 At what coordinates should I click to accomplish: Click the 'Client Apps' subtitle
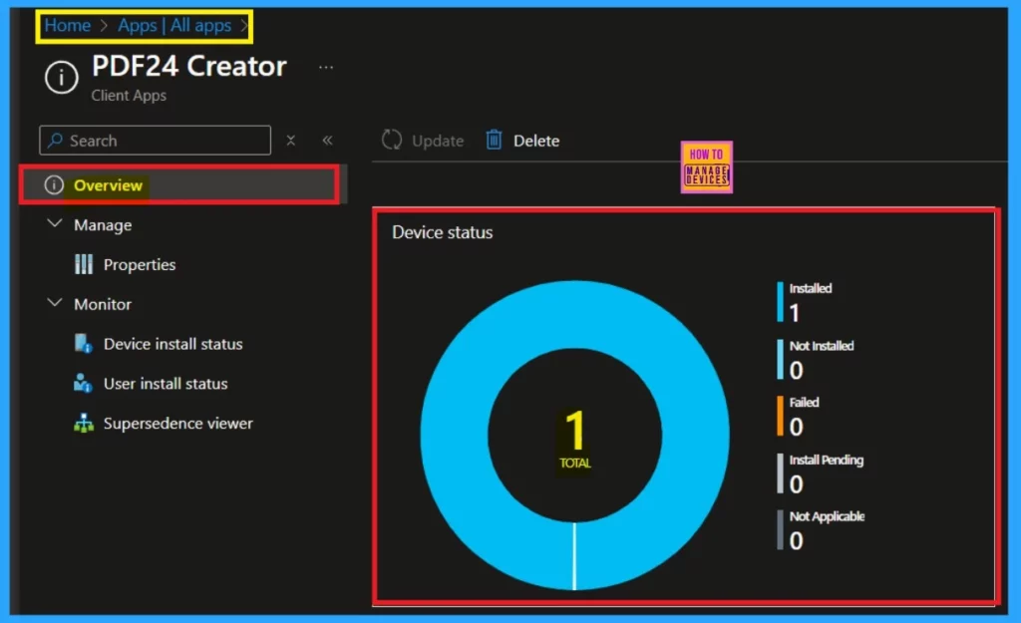click(x=129, y=96)
